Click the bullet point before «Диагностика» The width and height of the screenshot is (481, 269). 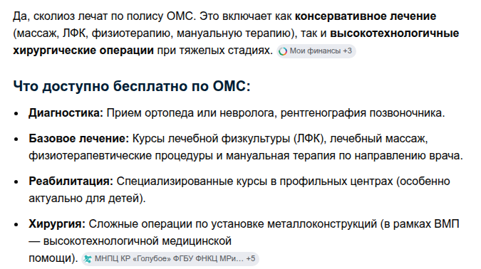(x=16, y=114)
